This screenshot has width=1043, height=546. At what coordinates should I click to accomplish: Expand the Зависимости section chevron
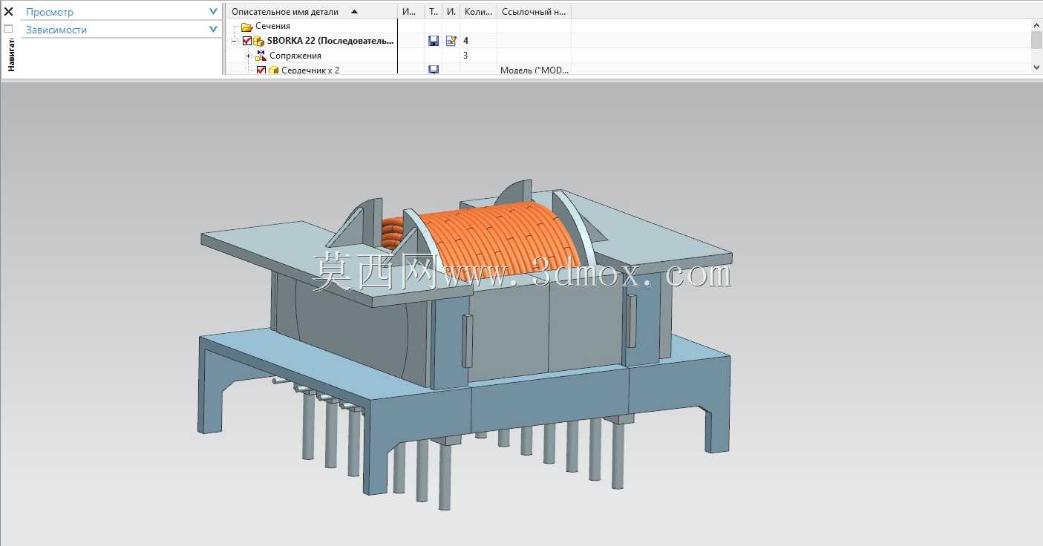[214, 30]
